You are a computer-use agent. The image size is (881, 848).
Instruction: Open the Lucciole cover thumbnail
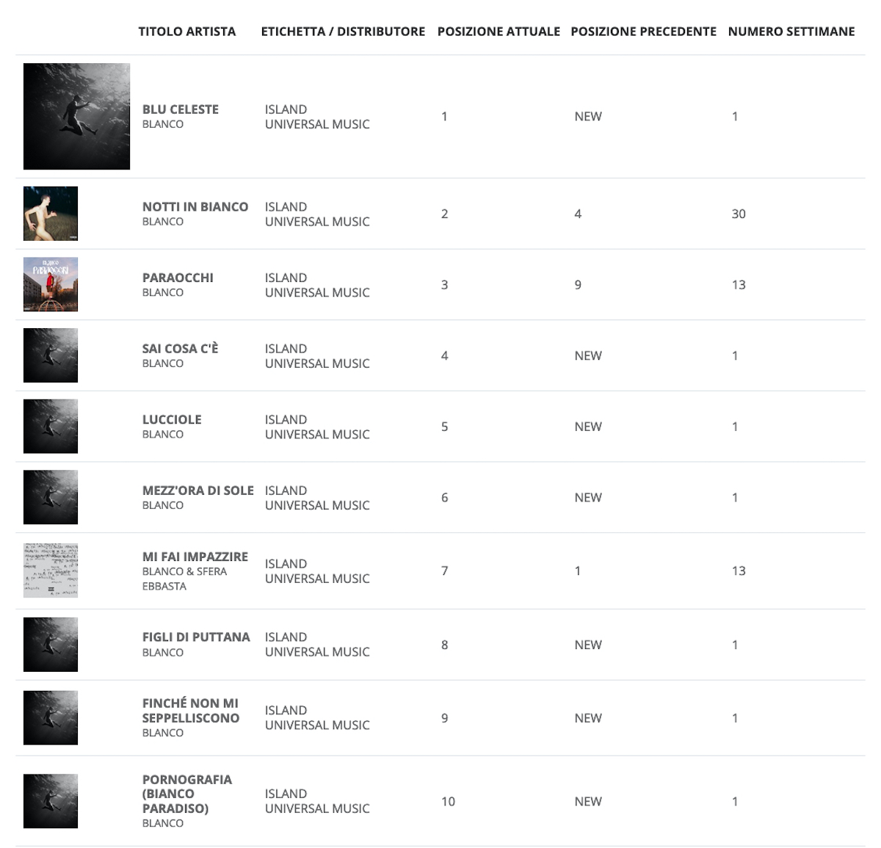[x=51, y=427]
